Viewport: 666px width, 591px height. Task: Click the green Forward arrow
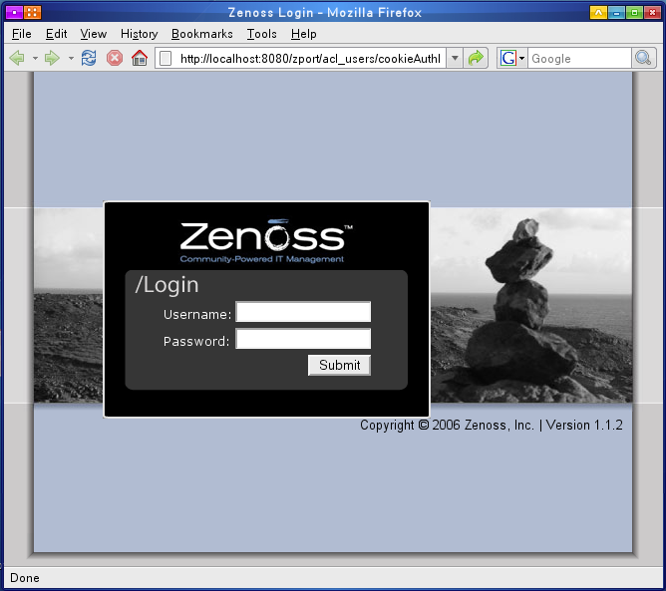coord(52,58)
